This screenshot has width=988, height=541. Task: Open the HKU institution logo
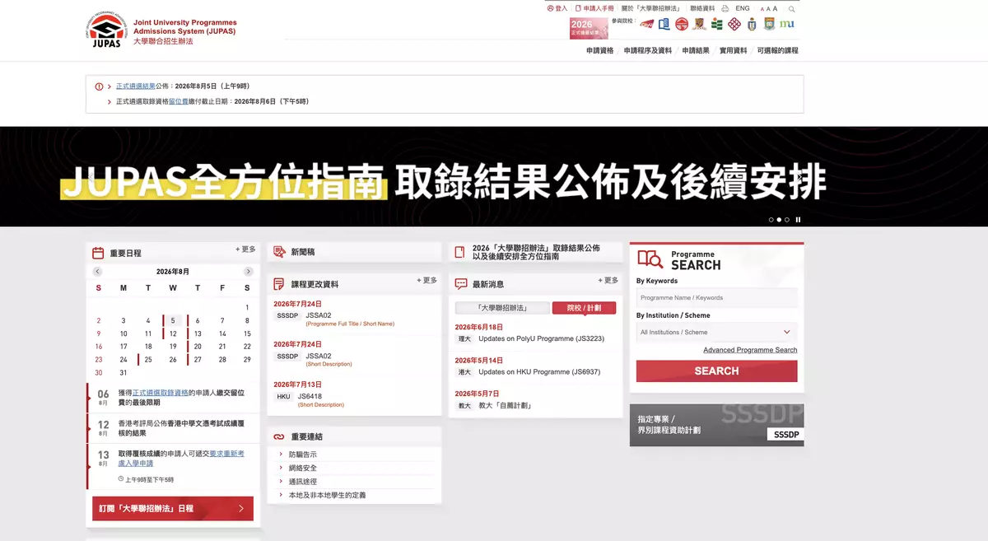tap(769, 24)
